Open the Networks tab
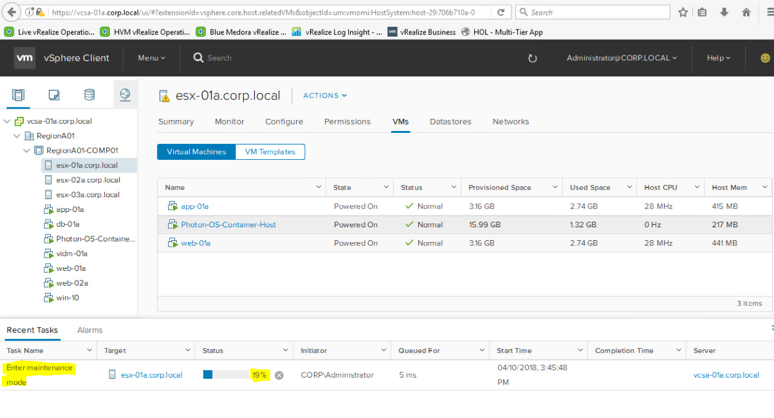 (x=511, y=122)
